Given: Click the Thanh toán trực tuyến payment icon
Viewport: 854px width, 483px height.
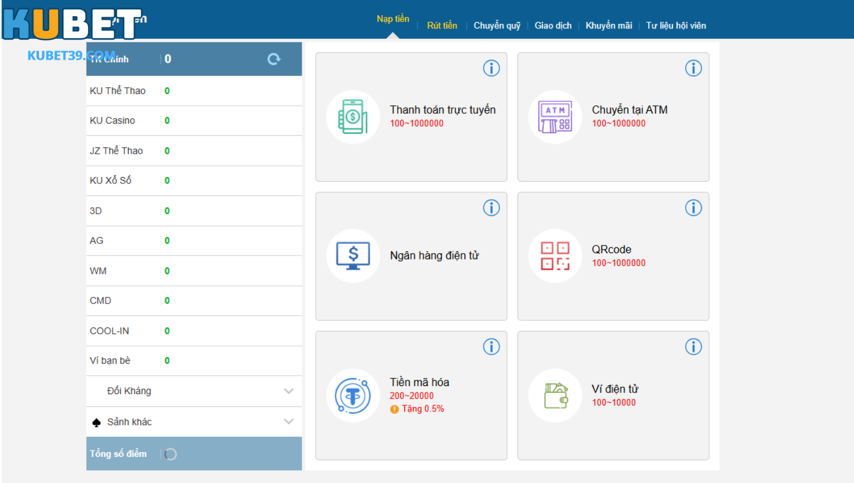Looking at the screenshot, I should pos(353,117).
